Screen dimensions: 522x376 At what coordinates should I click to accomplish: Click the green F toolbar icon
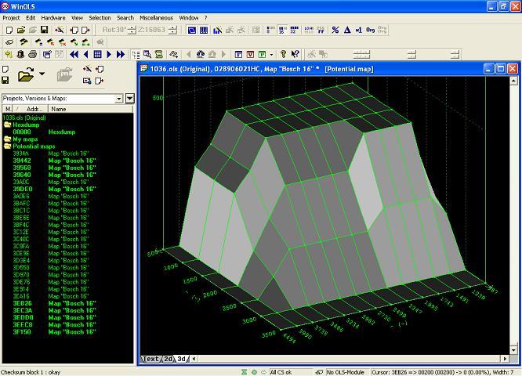(263, 54)
